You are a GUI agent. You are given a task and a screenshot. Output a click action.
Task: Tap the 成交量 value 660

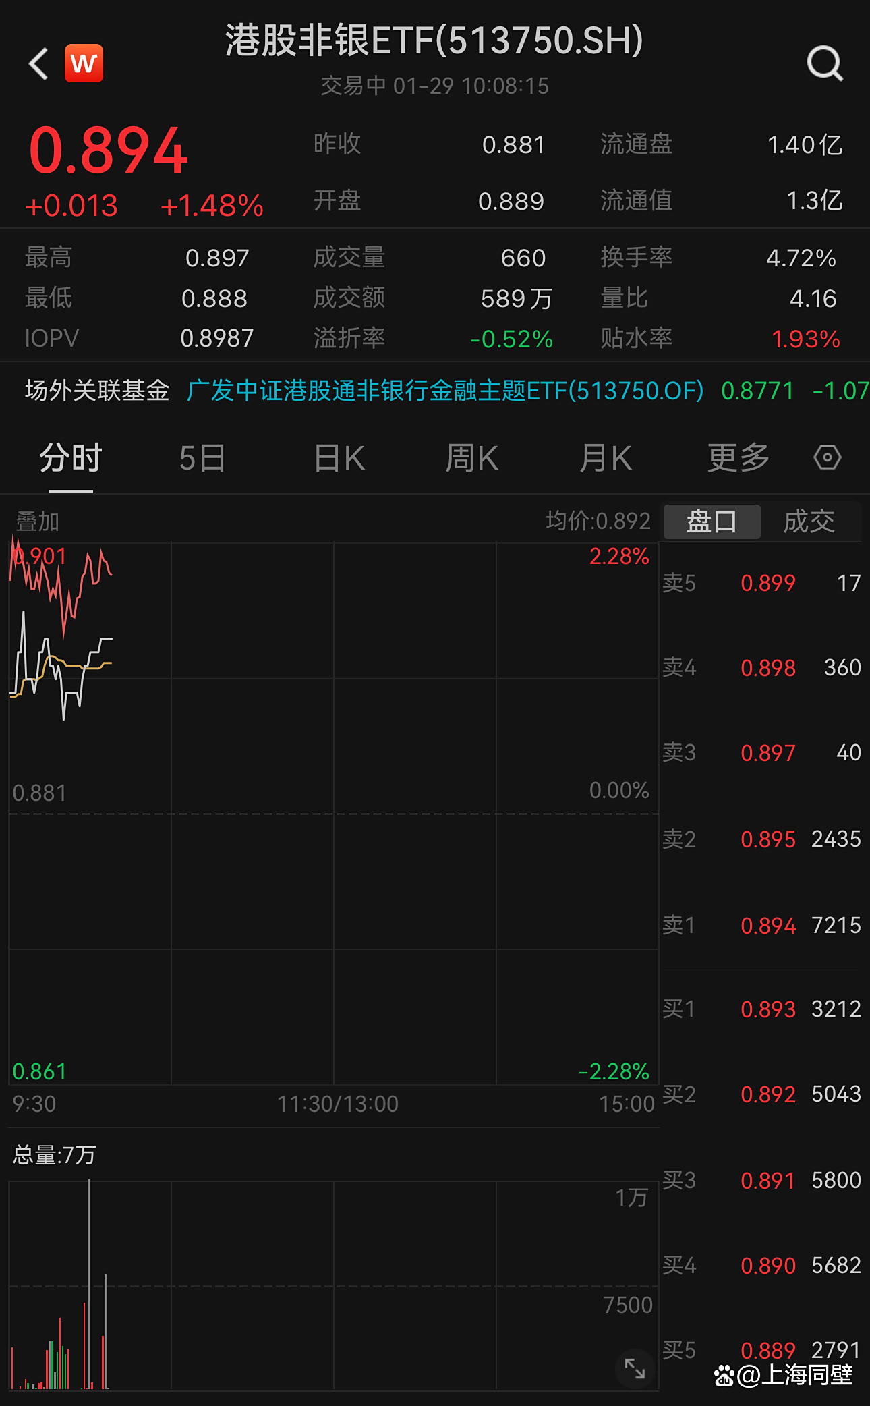[x=523, y=258]
